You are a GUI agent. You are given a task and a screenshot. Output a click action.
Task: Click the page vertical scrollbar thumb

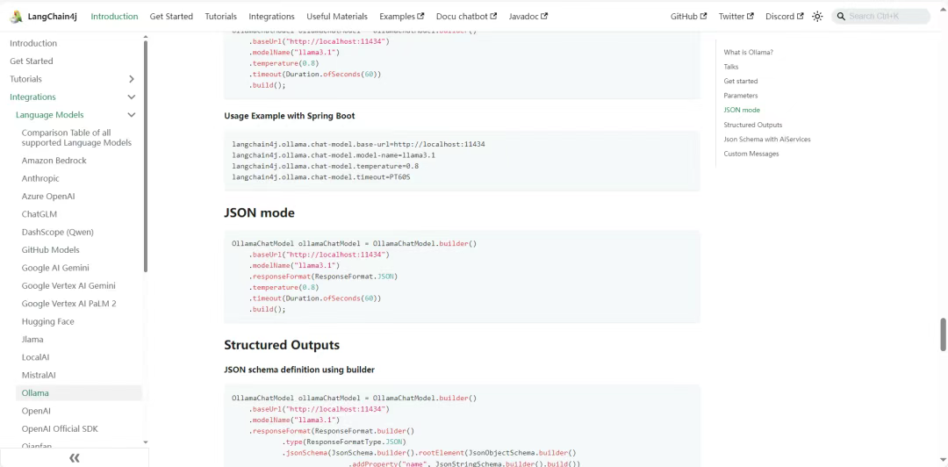(943, 334)
